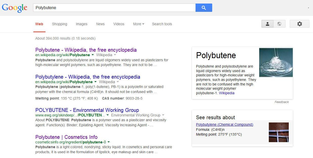Open the settings gear icon

pyautogui.click(x=299, y=24)
